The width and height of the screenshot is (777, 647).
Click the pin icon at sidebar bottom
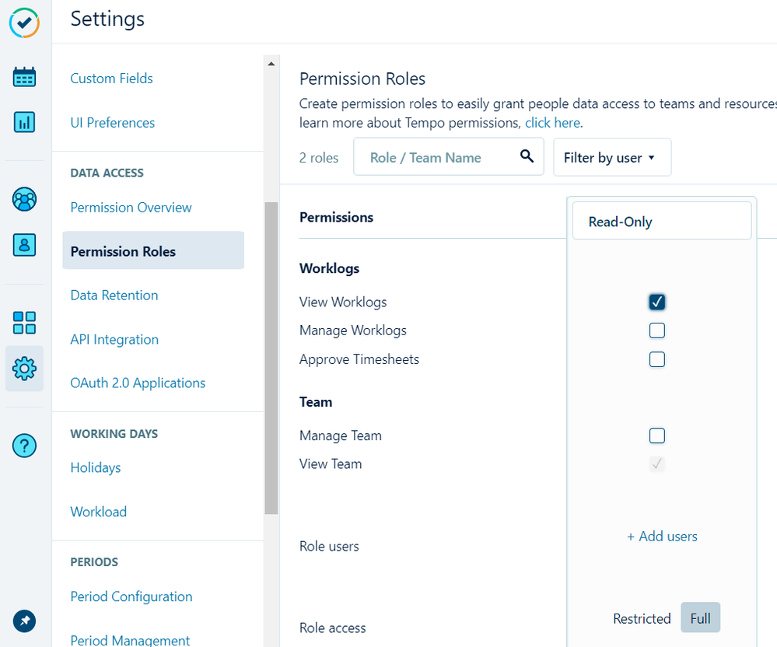24,621
